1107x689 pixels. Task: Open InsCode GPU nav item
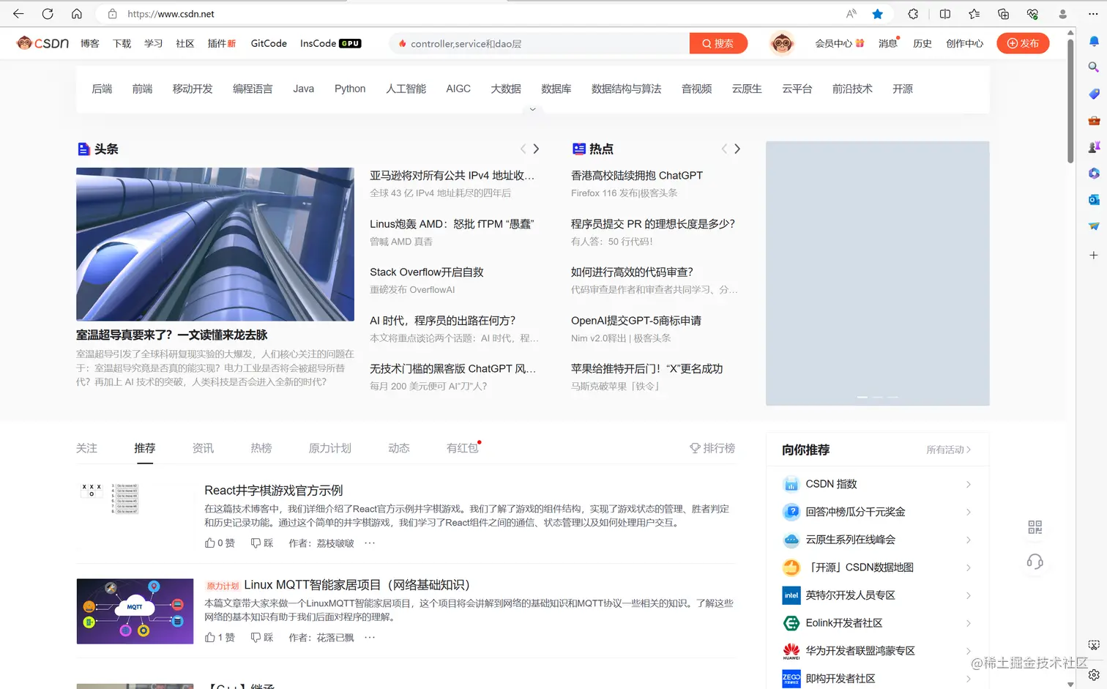(330, 43)
